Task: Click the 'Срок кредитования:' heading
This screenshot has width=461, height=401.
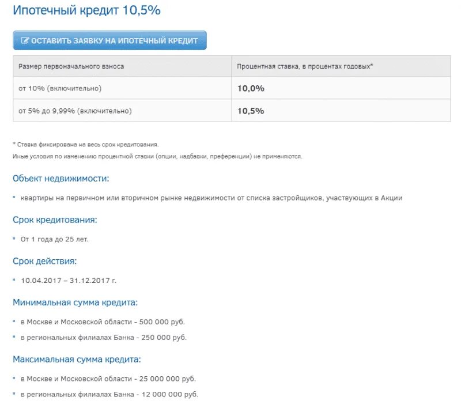Action: click(55, 220)
